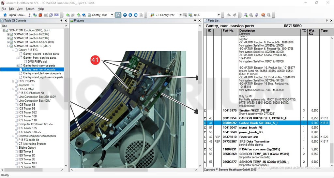Select 'Sliding Gantry' tree item

[27, 148]
